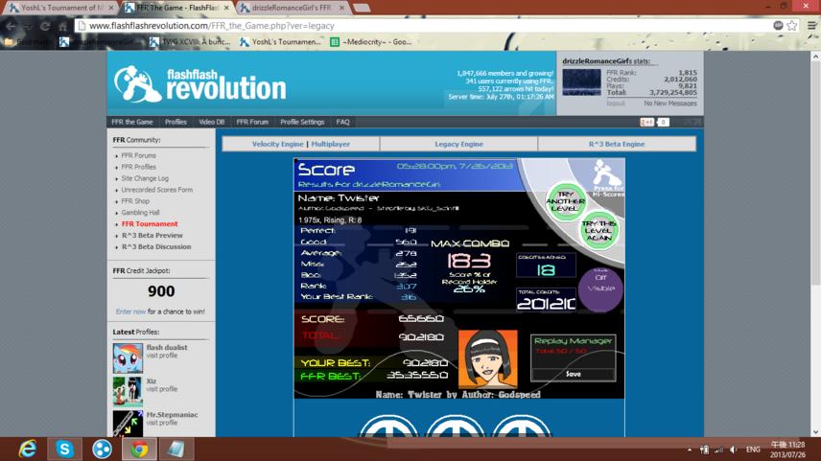Open the Multiplayer link

[330, 144]
